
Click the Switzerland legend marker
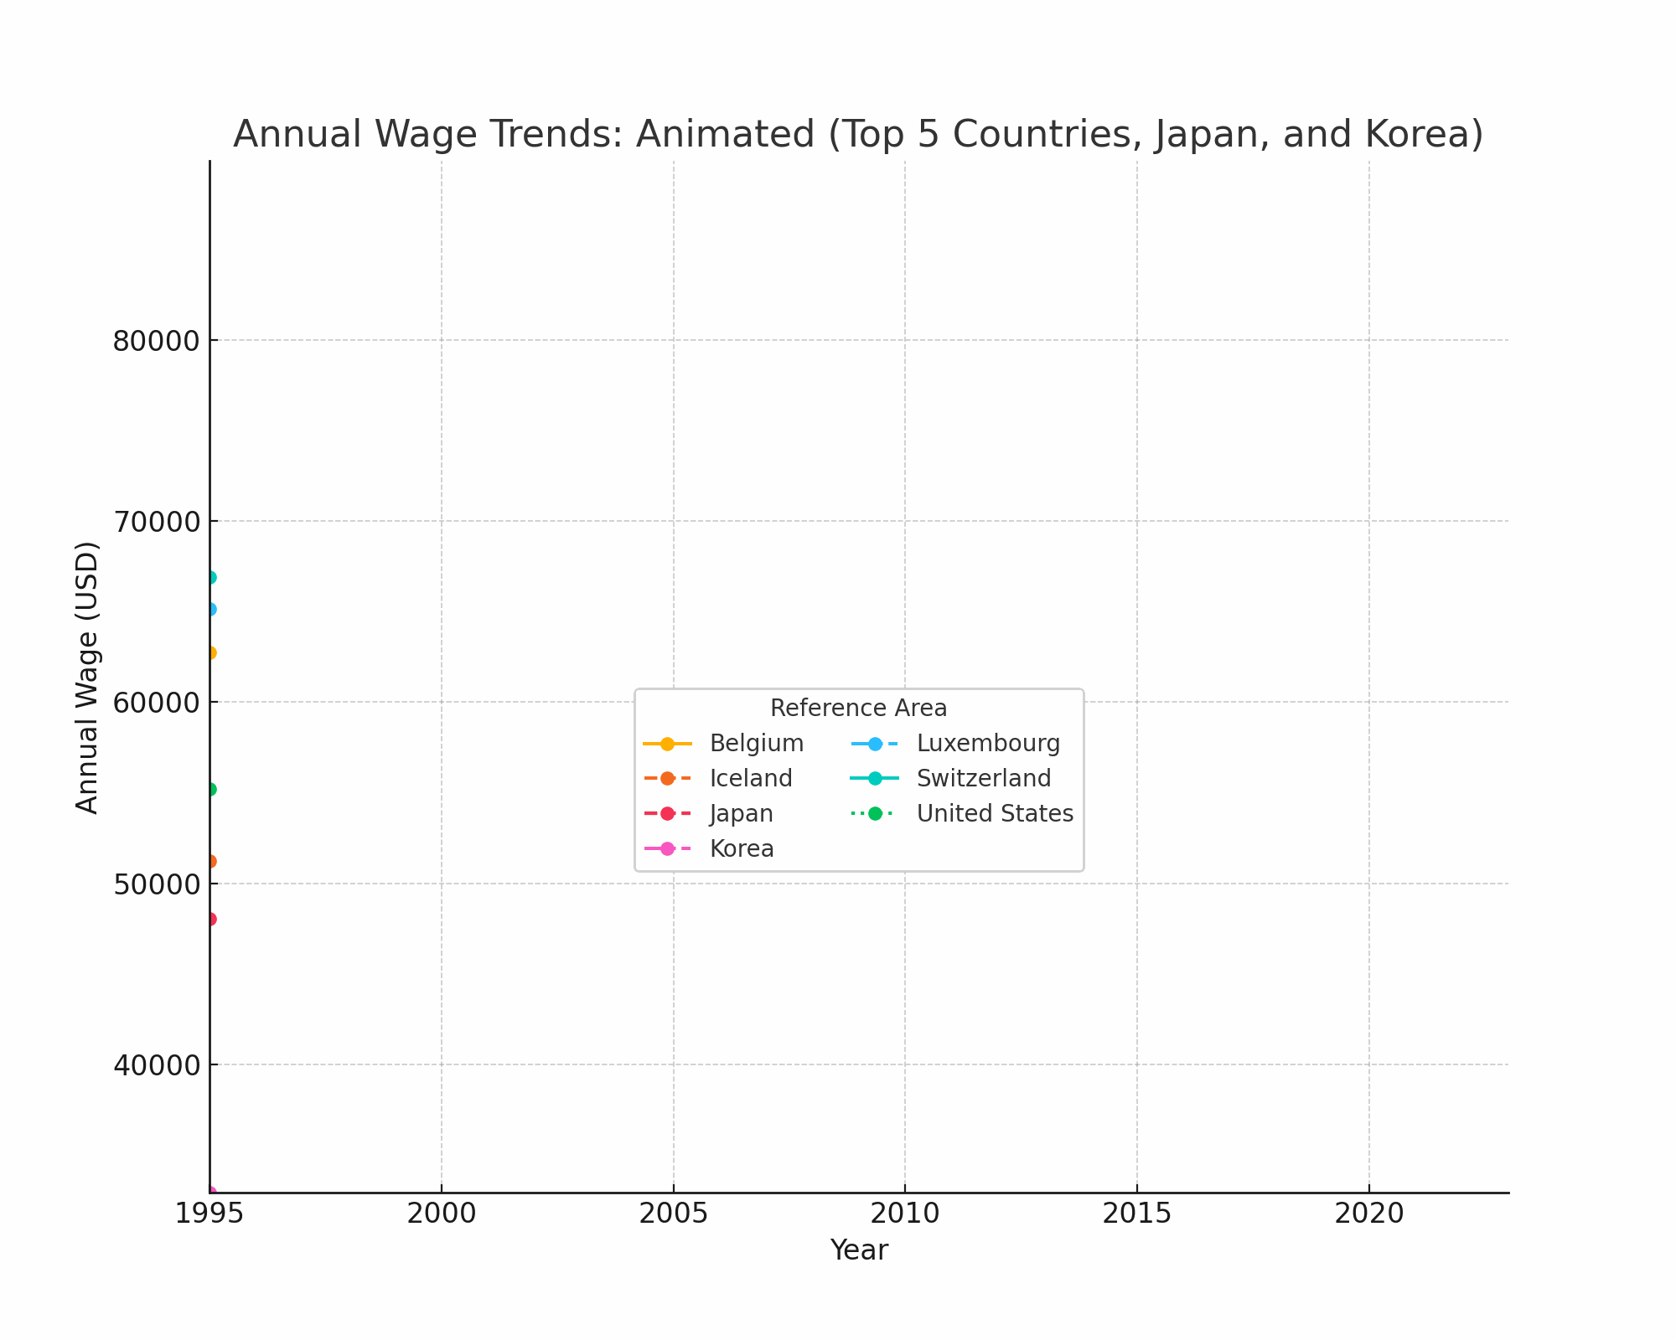874,779
